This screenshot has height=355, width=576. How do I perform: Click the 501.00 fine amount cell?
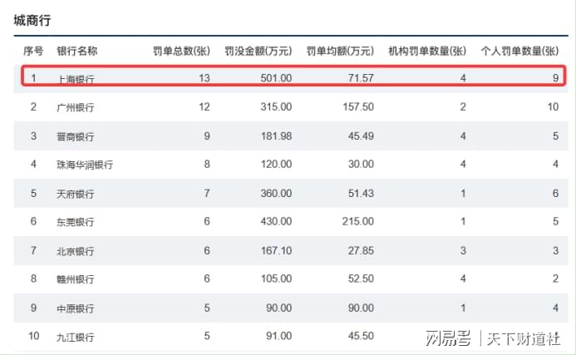276,78
